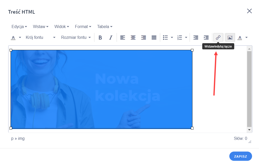
Task: Click the ZAPISZ button
Action: [240, 156]
